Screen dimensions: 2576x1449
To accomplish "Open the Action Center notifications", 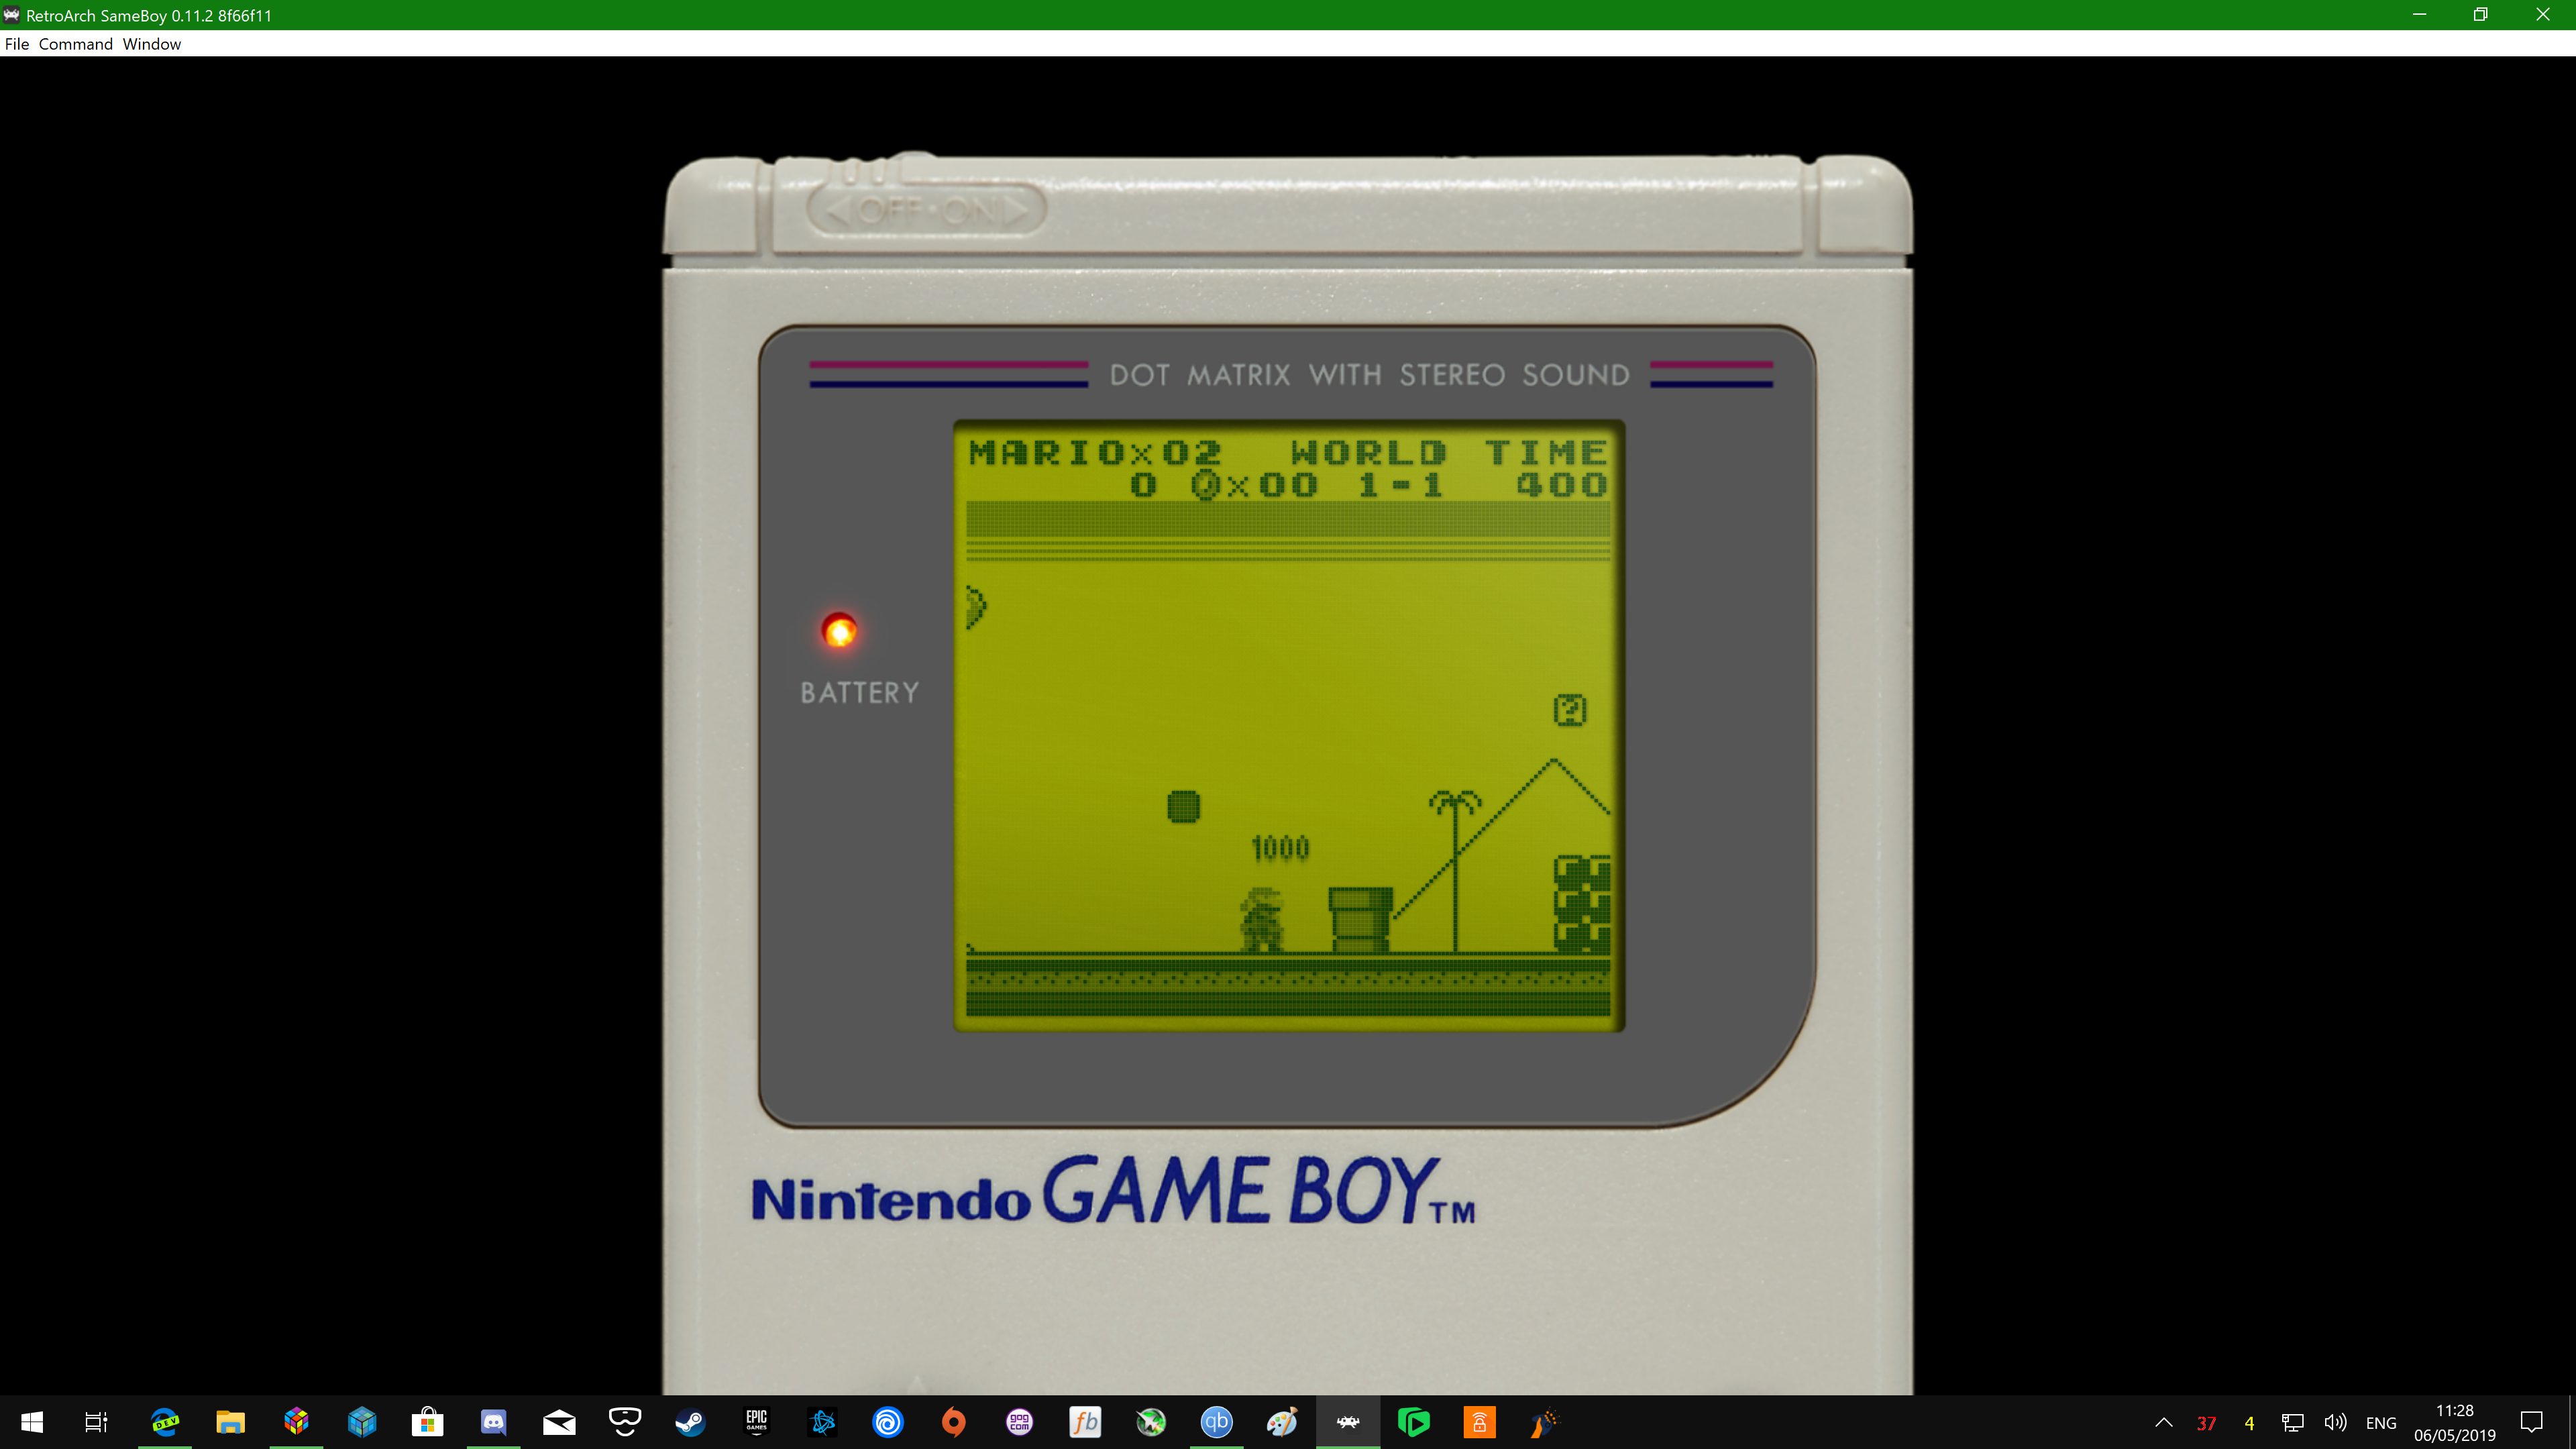I will (x=2532, y=1422).
